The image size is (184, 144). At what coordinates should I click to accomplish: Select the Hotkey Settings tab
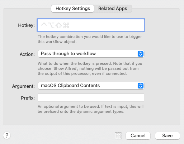tap(73, 9)
